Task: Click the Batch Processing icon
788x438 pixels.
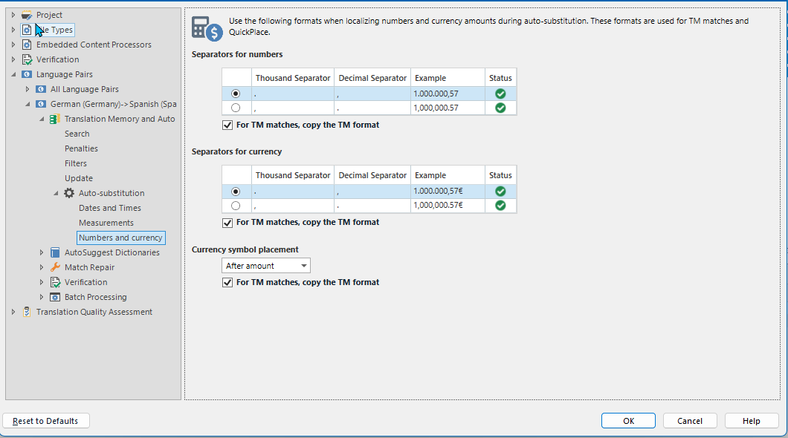Action: click(55, 297)
